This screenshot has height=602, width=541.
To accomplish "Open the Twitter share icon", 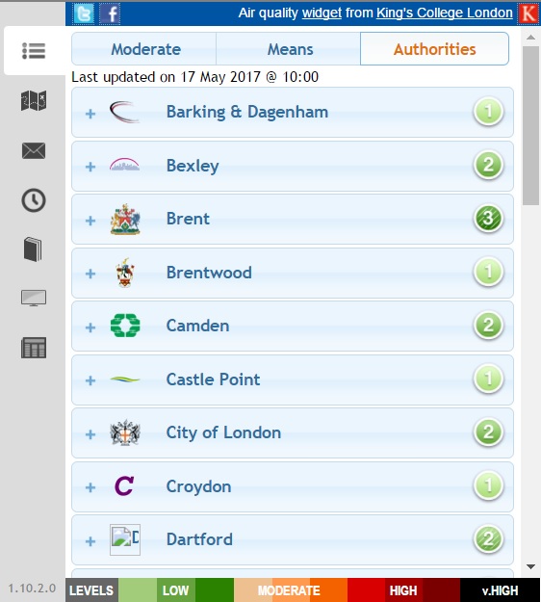I will click(84, 13).
